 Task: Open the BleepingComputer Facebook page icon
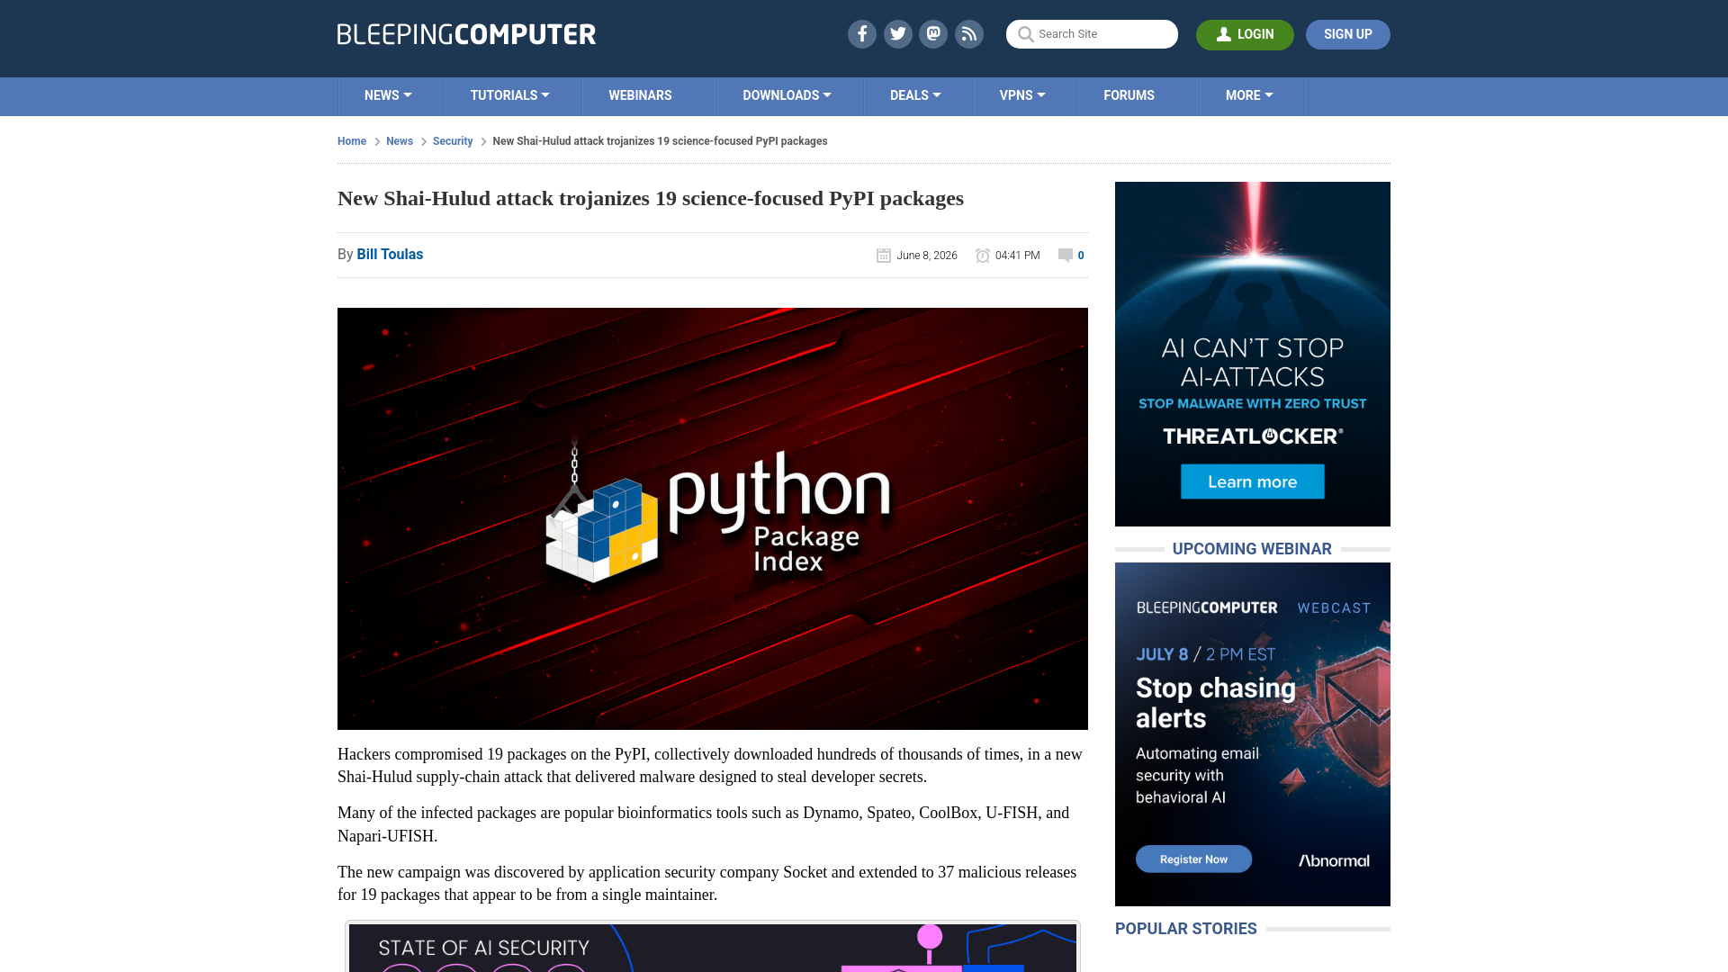861,34
